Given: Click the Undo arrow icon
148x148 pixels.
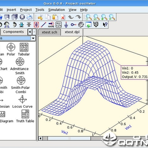Looking at the screenshot, I should pyautogui.click(x=71, y=17).
